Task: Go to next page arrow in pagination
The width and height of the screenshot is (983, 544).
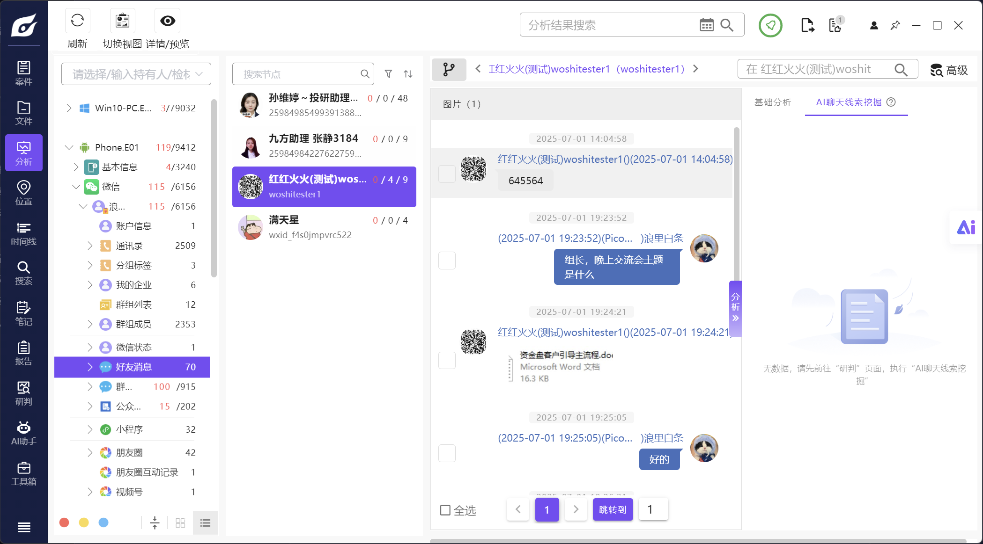Action: pos(576,509)
